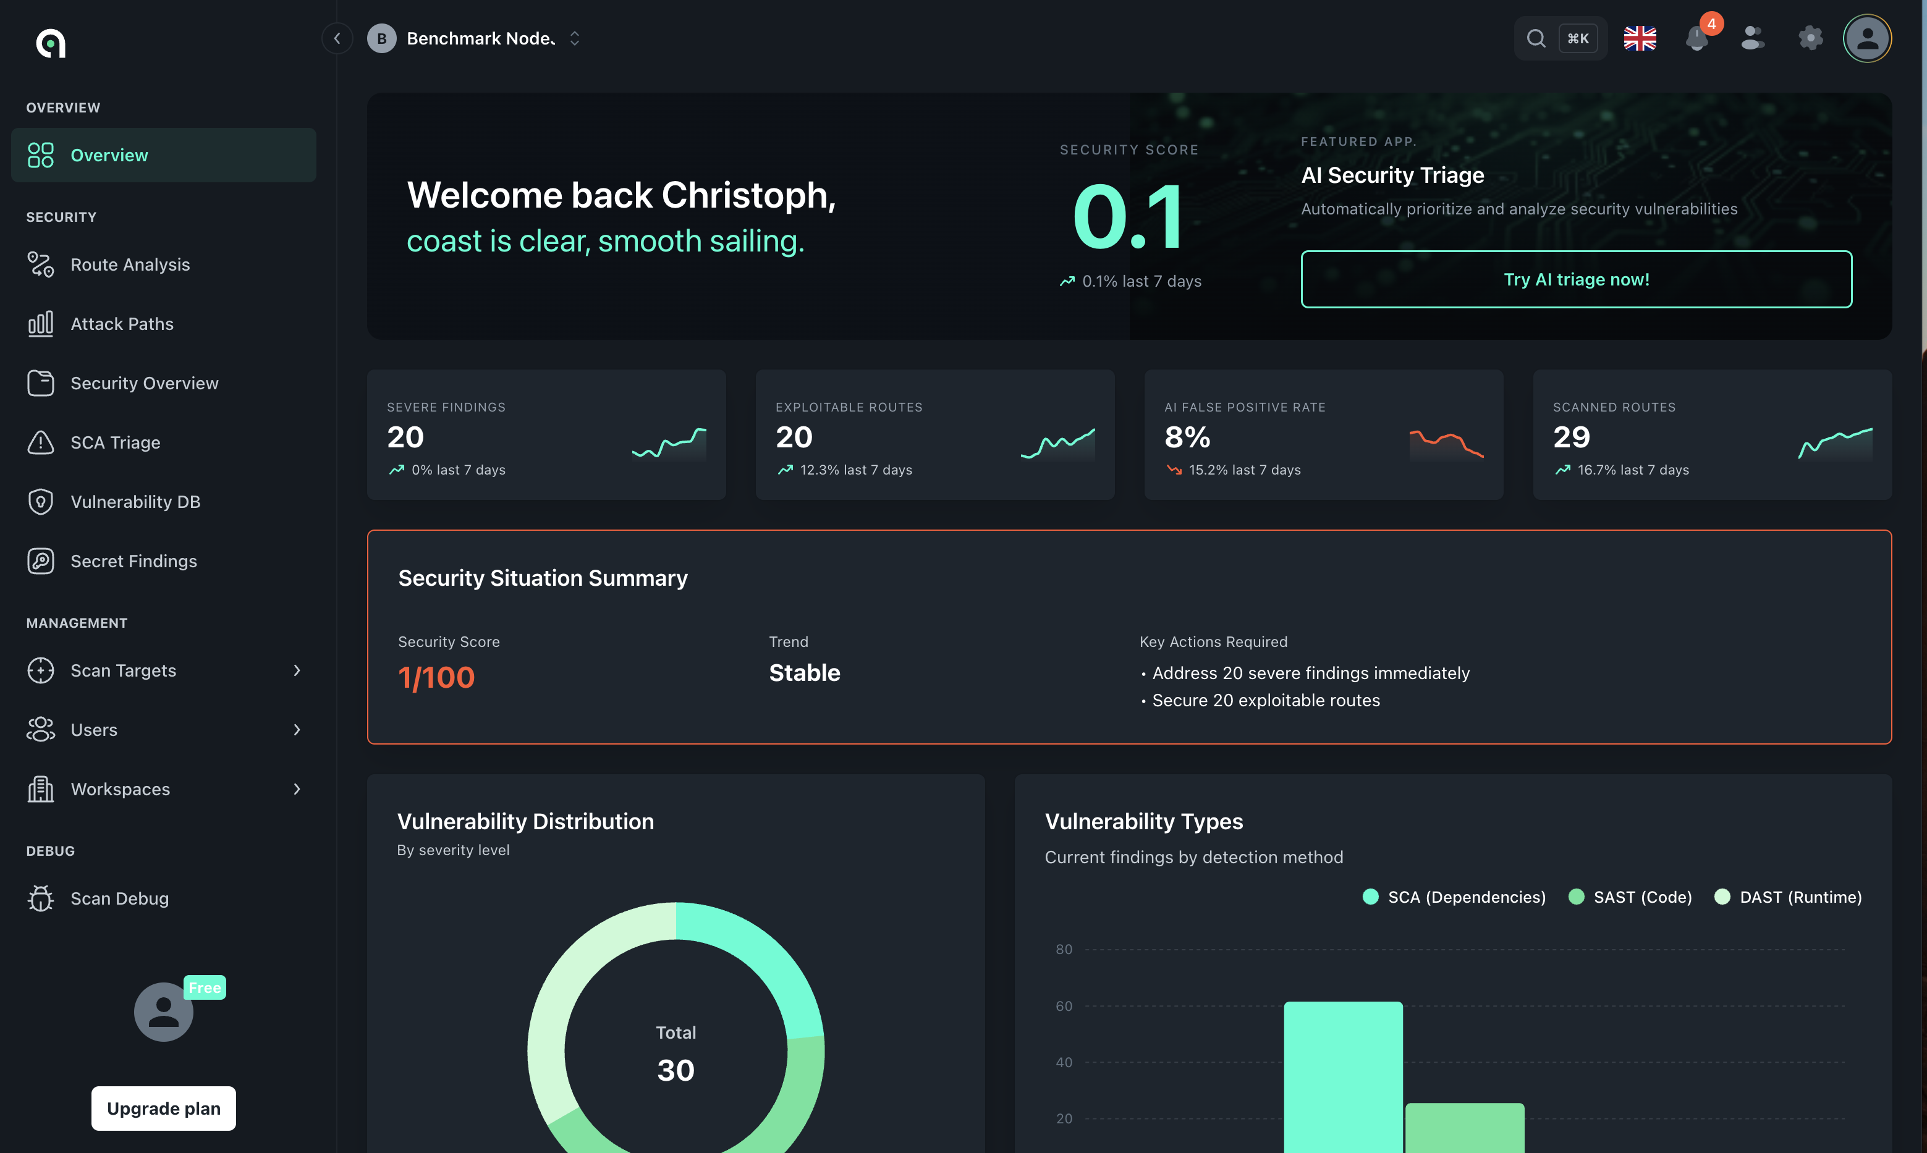Viewport: 1927px width, 1153px height.
Task: Open settings gear icon in header
Action: pos(1810,38)
